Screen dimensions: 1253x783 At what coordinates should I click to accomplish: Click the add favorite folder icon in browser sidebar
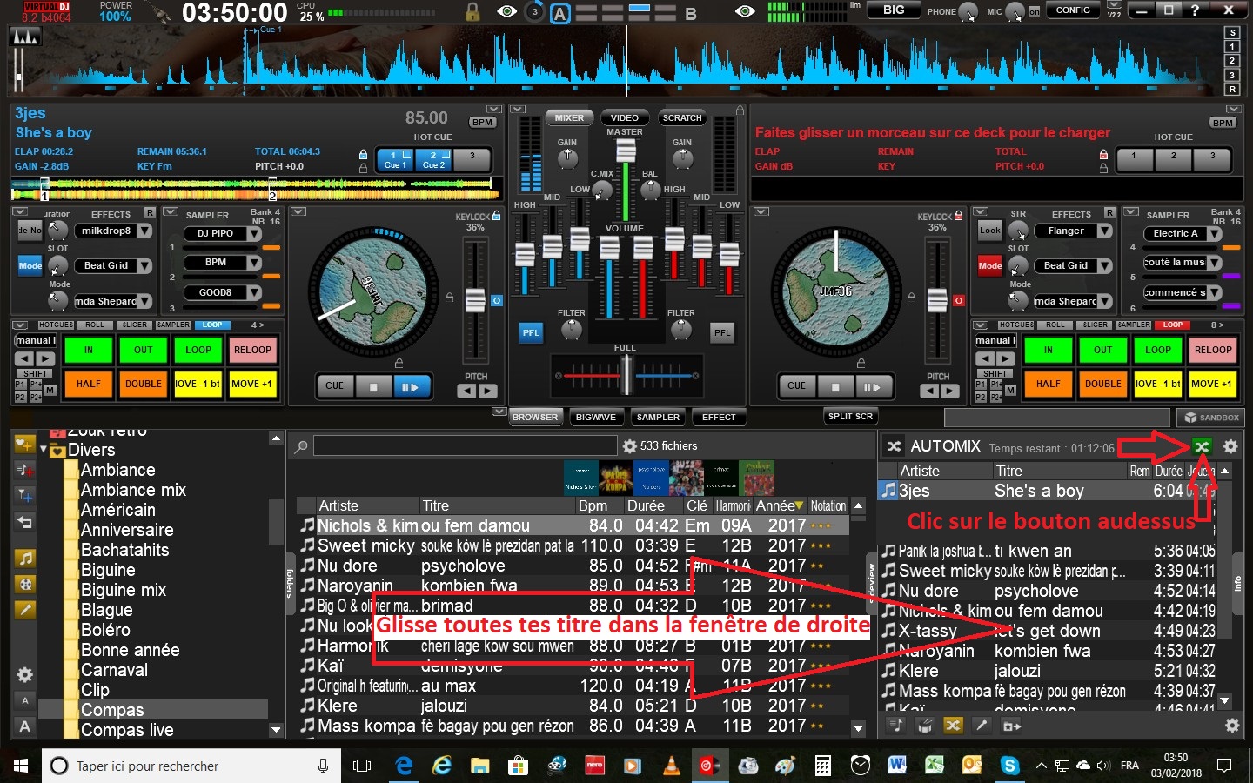pos(24,445)
